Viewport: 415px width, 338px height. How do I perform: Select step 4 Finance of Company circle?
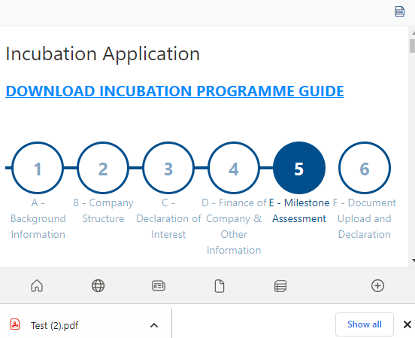click(234, 168)
